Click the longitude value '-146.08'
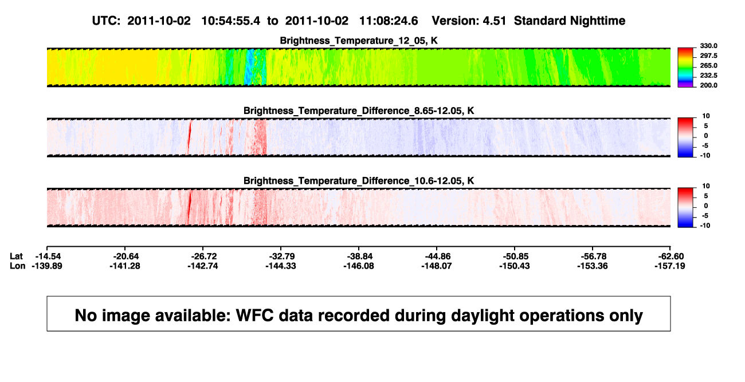The width and height of the screenshot is (745, 382). pyautogui.click(x=360, y=266)
